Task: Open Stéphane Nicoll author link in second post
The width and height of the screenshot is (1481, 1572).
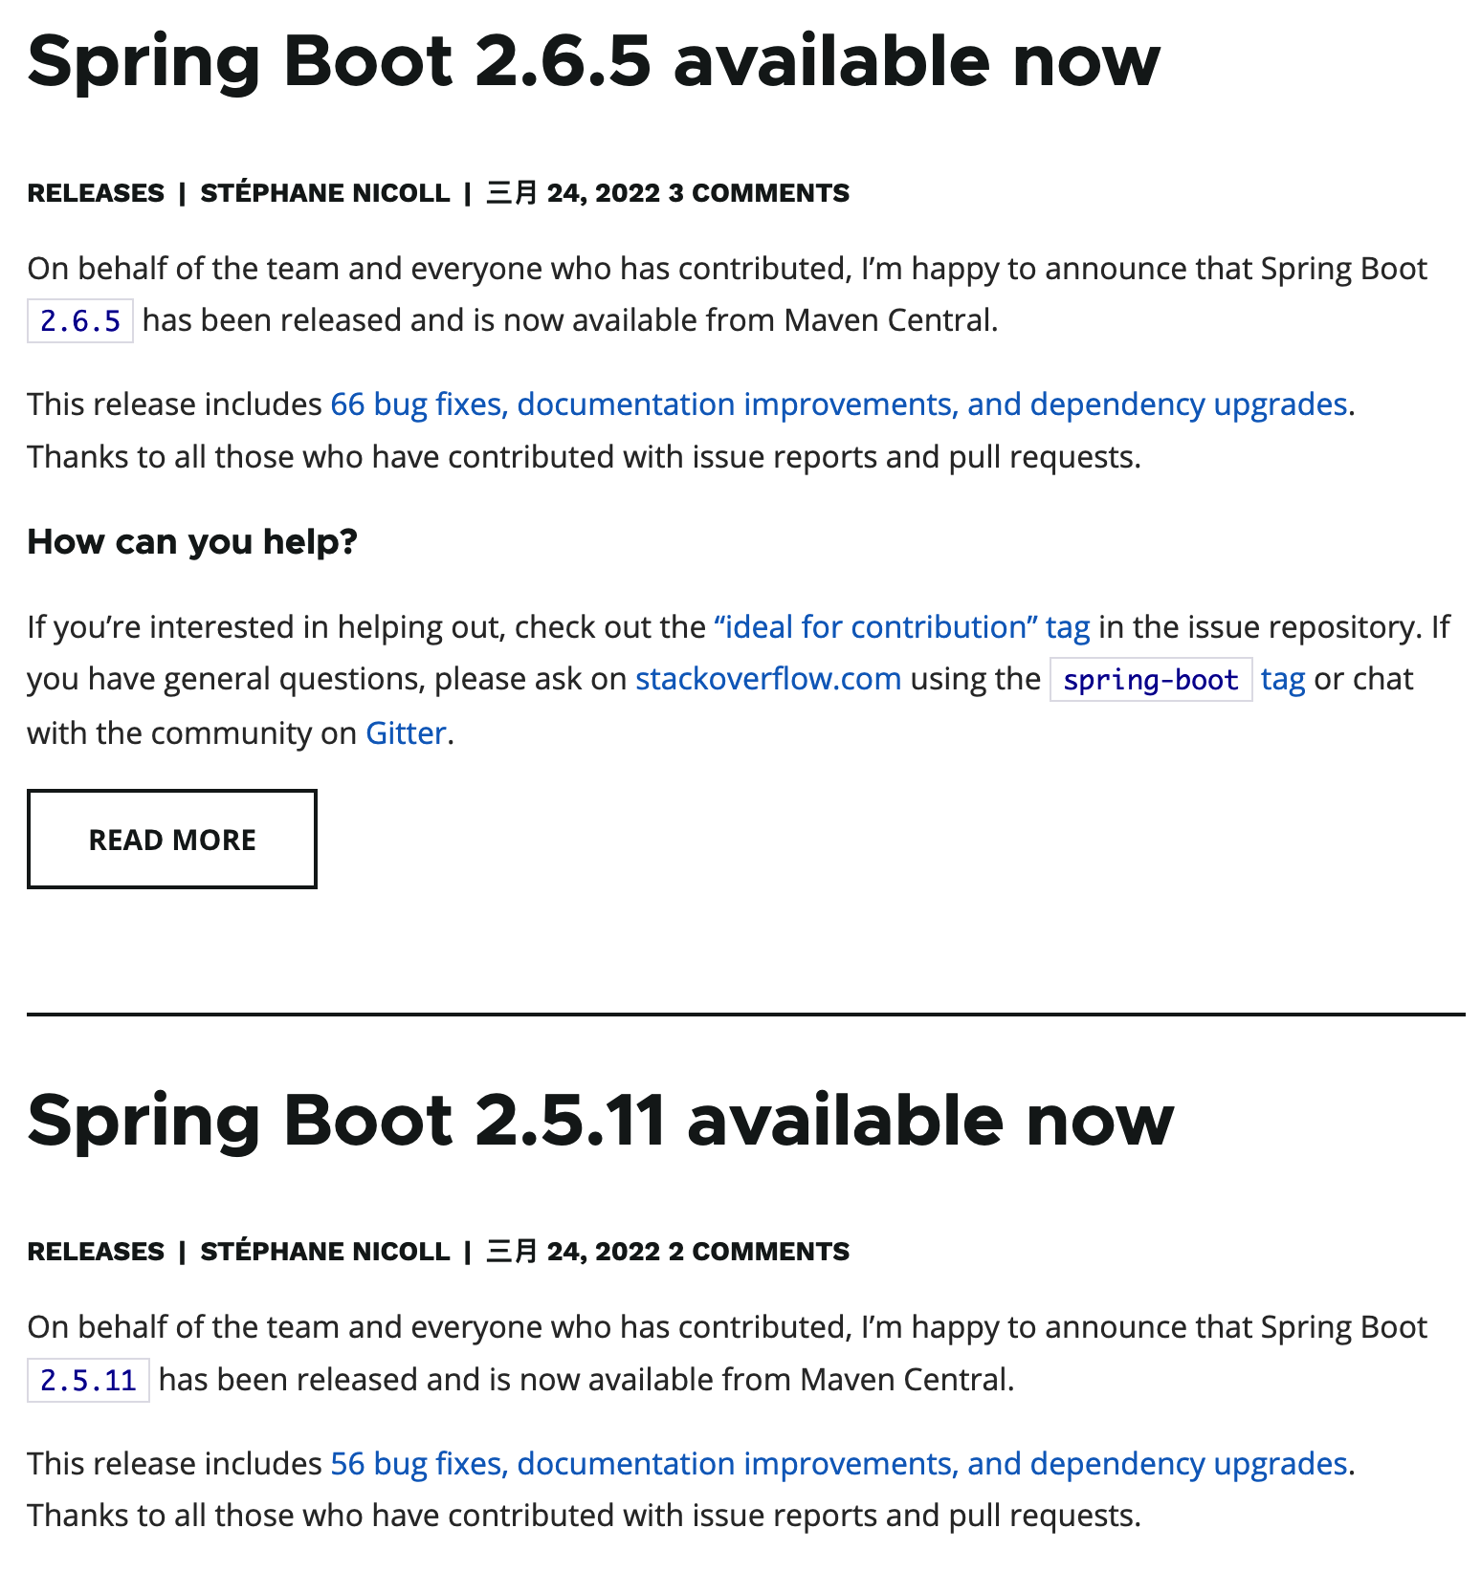Action: coord(325,1252)
